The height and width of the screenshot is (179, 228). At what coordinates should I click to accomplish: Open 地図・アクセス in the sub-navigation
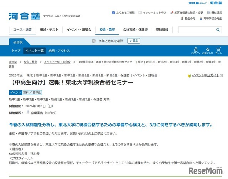coord(59,51)
